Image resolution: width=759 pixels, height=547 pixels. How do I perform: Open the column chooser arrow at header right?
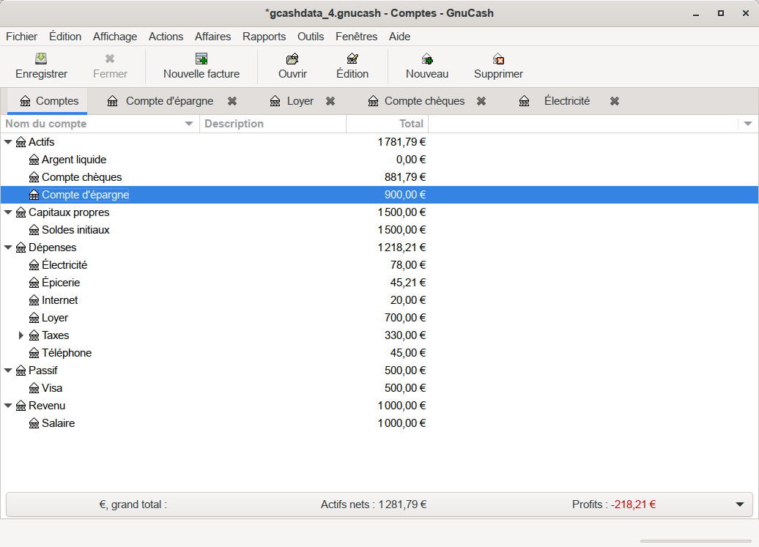coord(748,124)
